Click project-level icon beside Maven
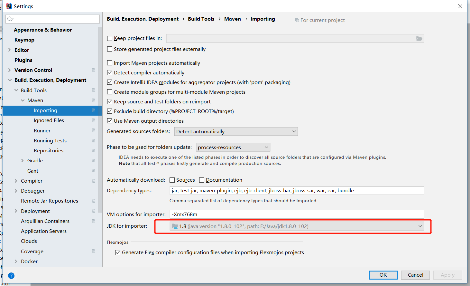The width and height of the screenshot is (470, 286). click(93, 100)
